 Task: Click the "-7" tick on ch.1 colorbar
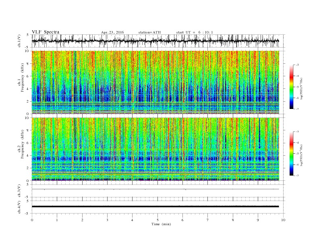click(297, 109)
